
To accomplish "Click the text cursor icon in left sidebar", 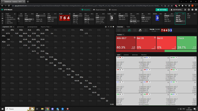I will click(x=2, y=23).
